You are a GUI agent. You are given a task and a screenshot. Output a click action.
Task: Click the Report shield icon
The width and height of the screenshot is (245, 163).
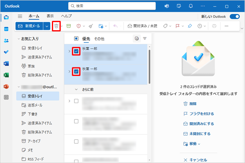(78, 26)
